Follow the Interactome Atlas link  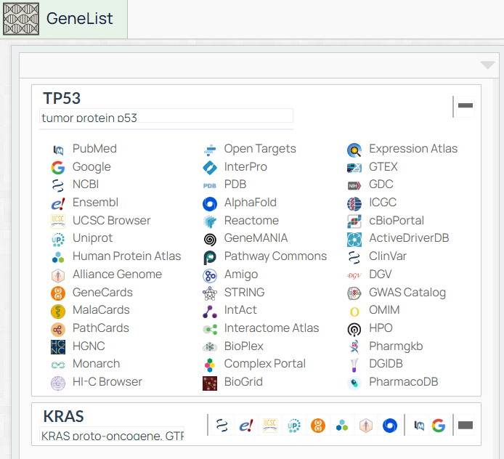click(272, 328)
